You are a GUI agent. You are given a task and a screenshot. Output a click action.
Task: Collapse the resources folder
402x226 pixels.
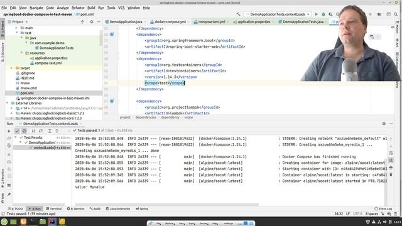coord(21,53)
